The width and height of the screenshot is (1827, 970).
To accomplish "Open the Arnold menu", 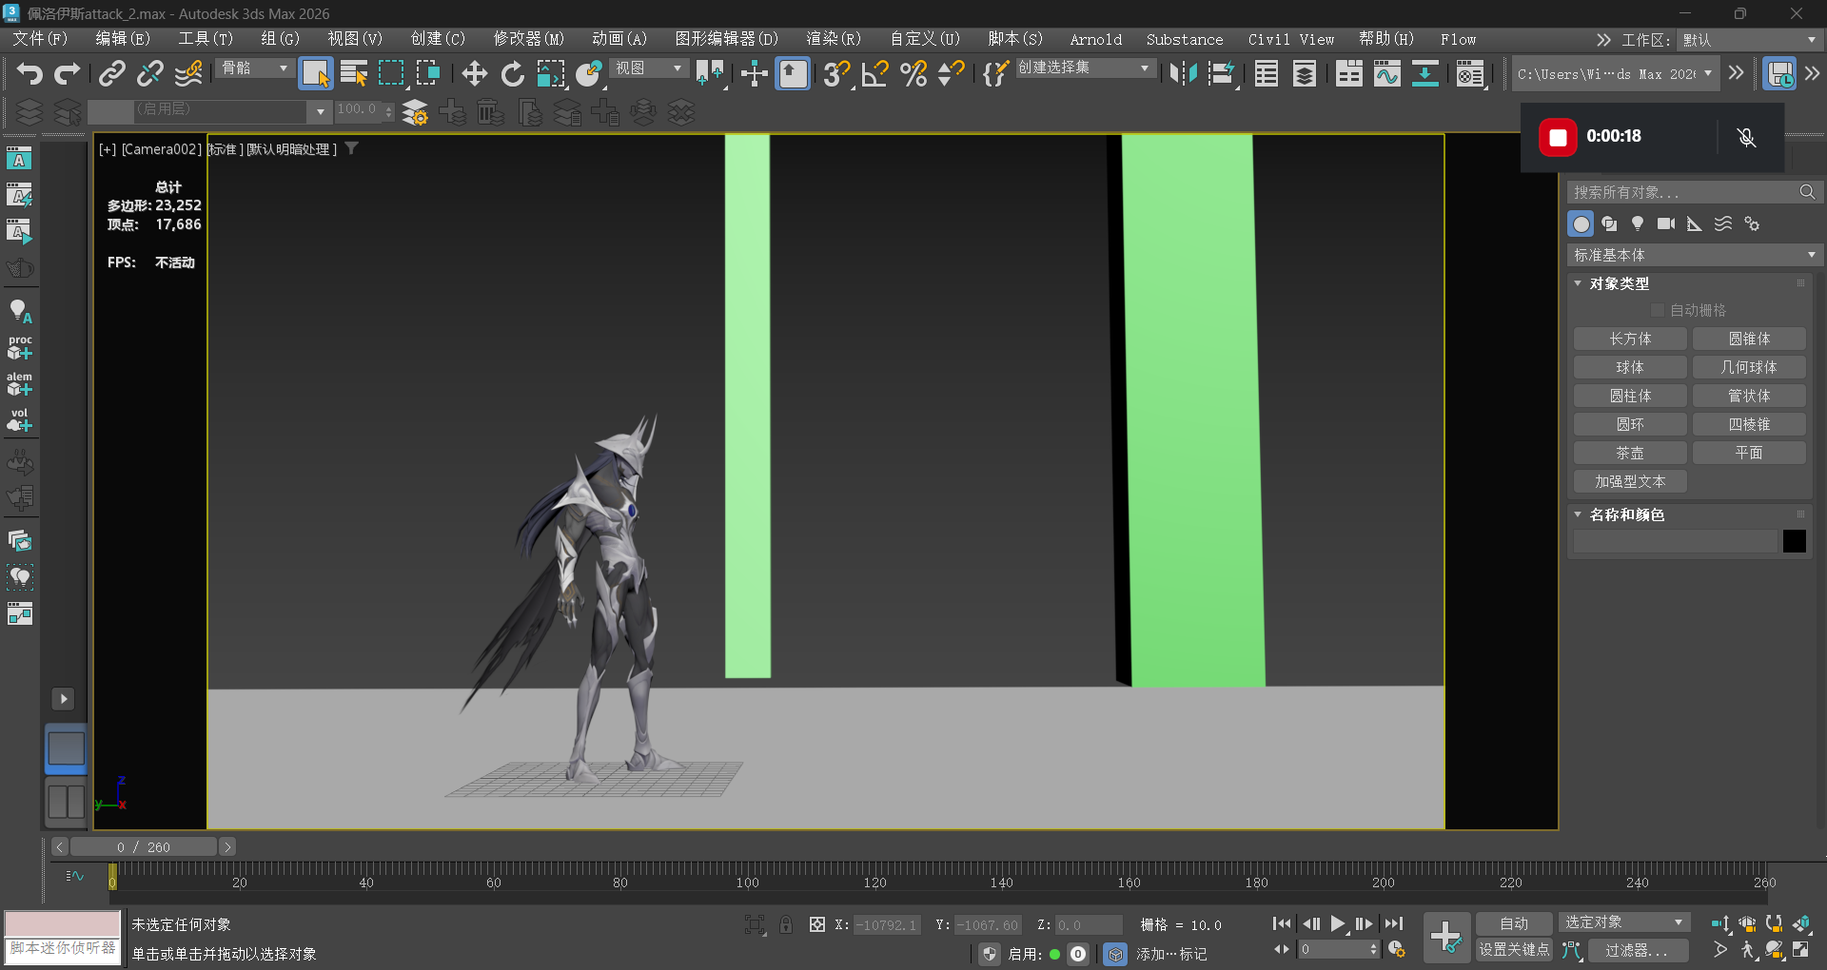I will (x=1096, y=39).
